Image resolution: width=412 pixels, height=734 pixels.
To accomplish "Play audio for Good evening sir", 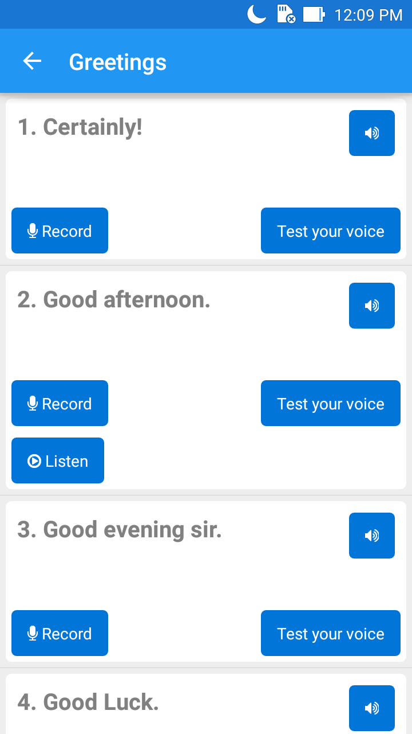I will [x=372, y=536].
